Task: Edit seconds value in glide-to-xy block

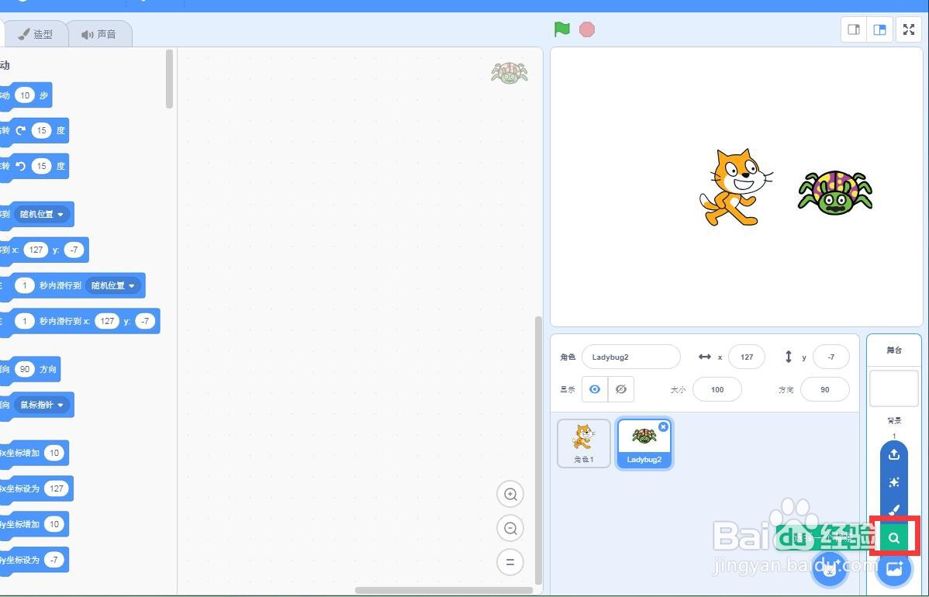Action: (24, 321)
